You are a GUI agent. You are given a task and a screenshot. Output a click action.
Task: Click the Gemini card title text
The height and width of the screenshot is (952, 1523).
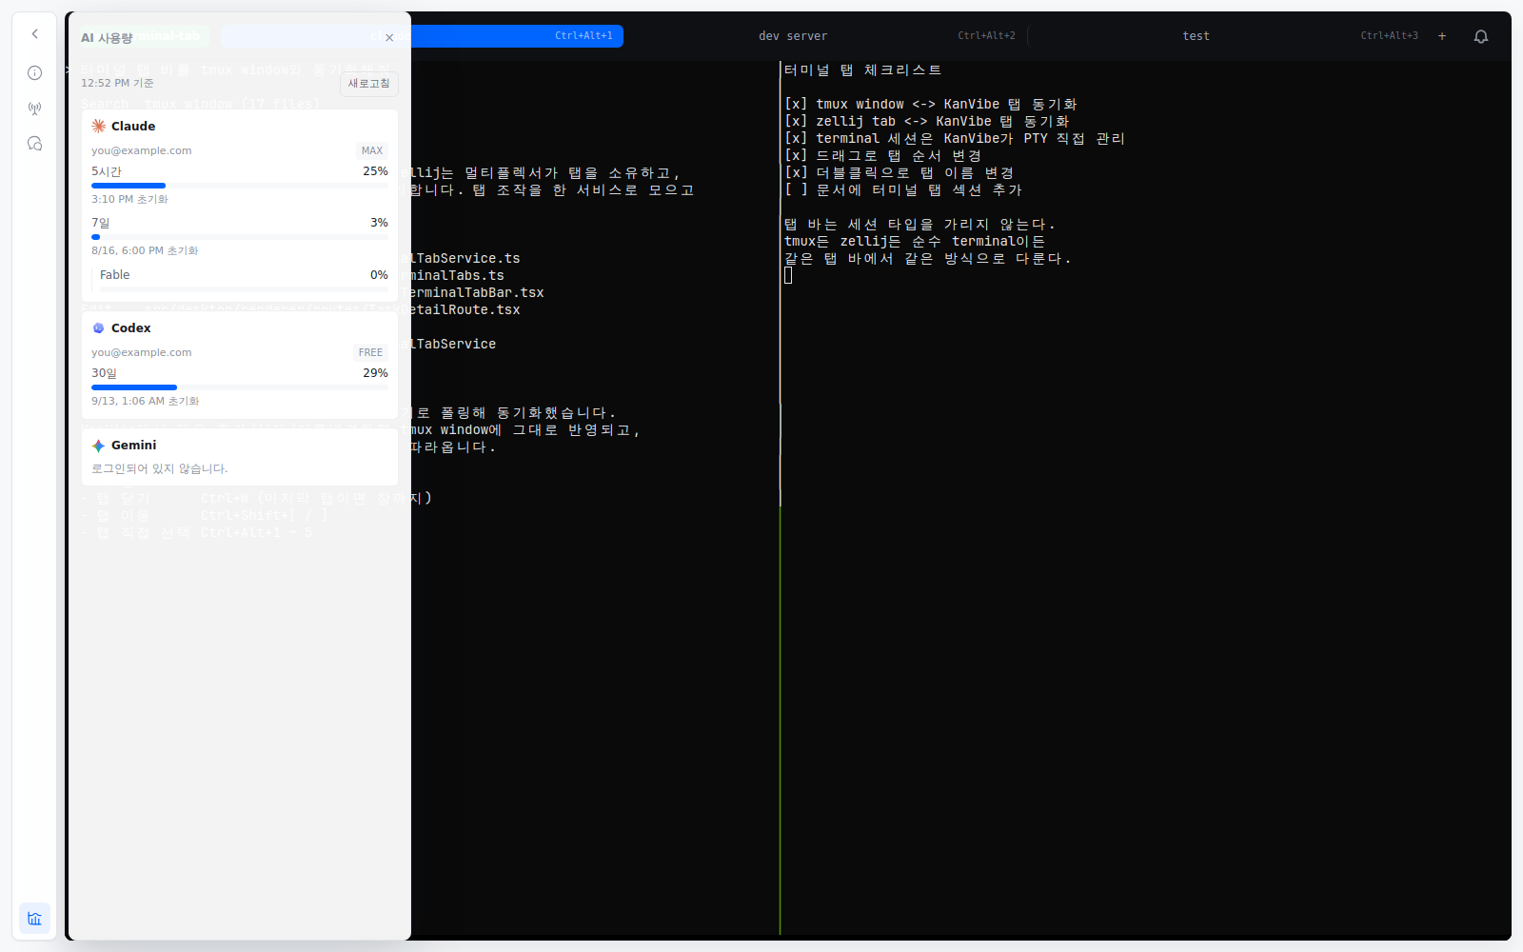[133, 446]
